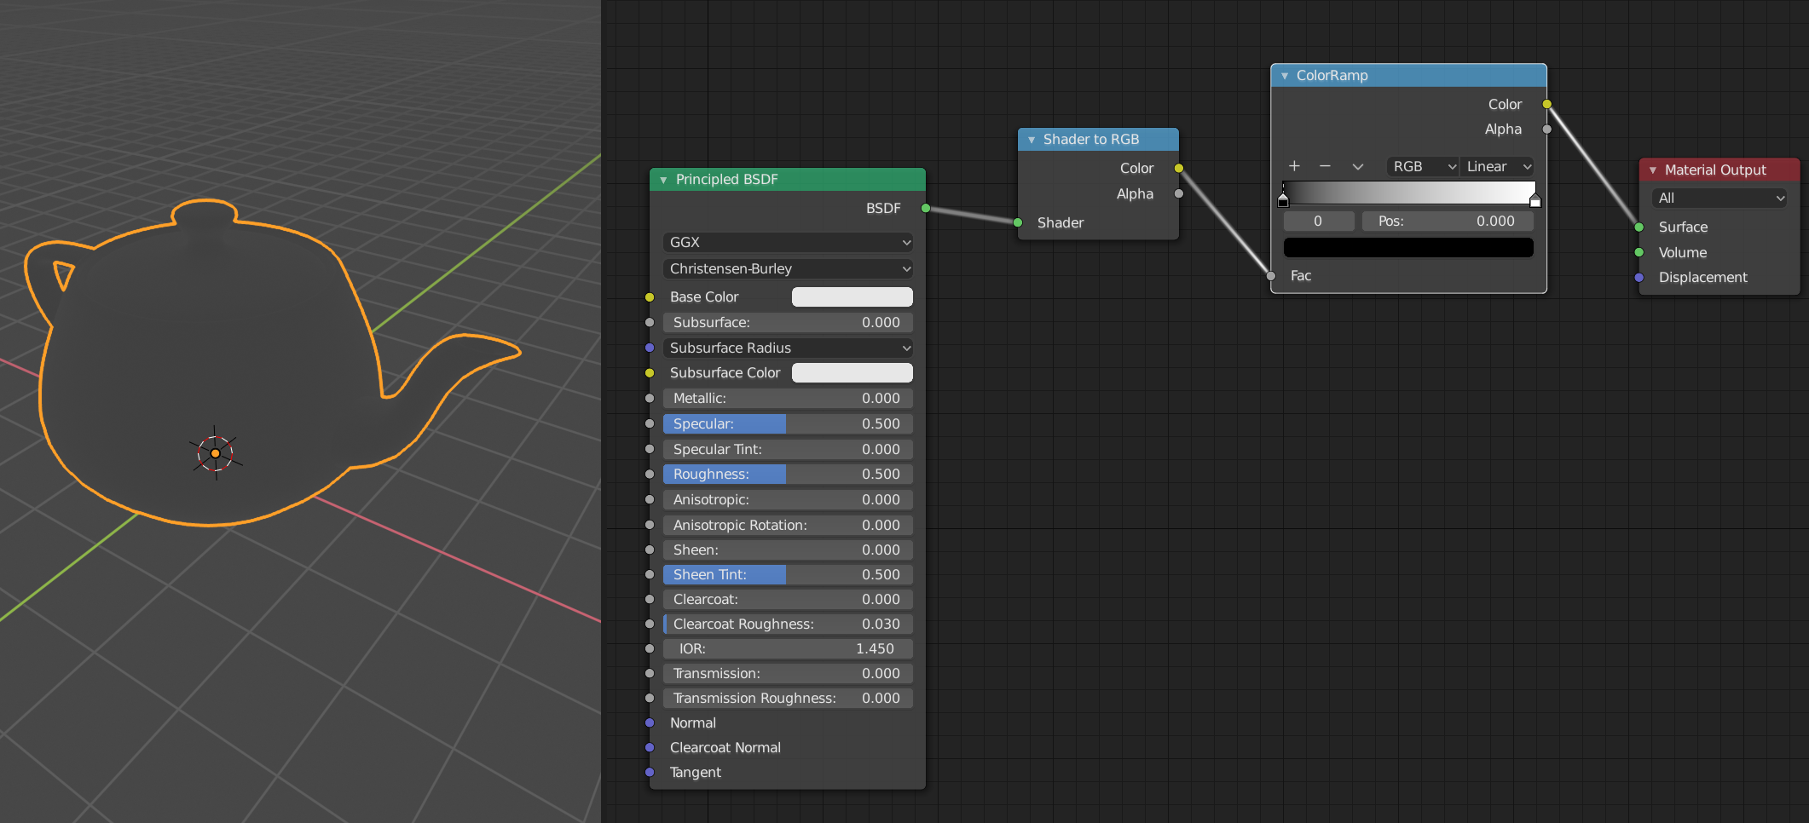This screenshot has width=1809, height=823.
Task: Click the BSDF output socket on Principled BSDF
Action: [x=925, y=208]
